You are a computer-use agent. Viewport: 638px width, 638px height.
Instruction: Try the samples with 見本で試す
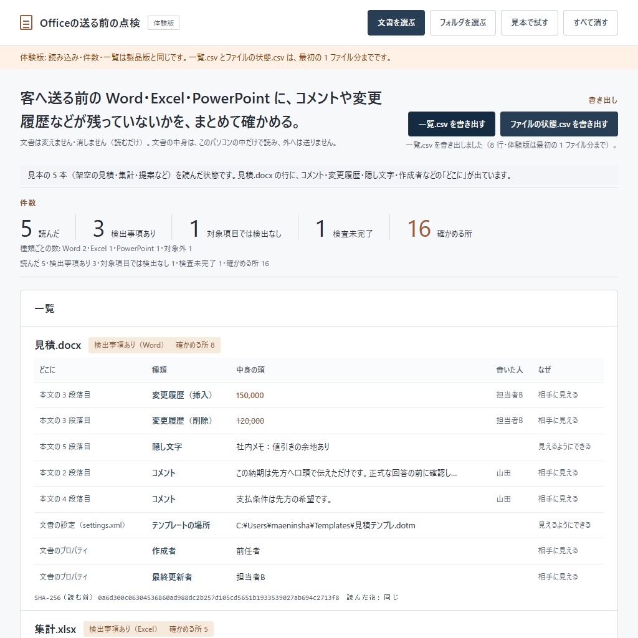point(530,23)
